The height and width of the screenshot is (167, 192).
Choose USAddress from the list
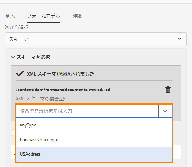tap(94, 154)
